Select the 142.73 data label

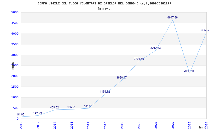[37, 113]
